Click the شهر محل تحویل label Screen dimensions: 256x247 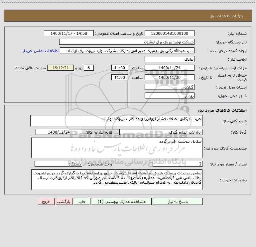(232, 96)
